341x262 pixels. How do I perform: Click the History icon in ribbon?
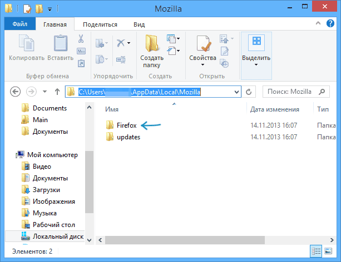coord(224,63)
